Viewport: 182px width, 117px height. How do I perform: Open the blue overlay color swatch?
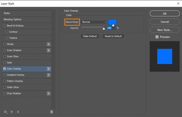point(112,22)
